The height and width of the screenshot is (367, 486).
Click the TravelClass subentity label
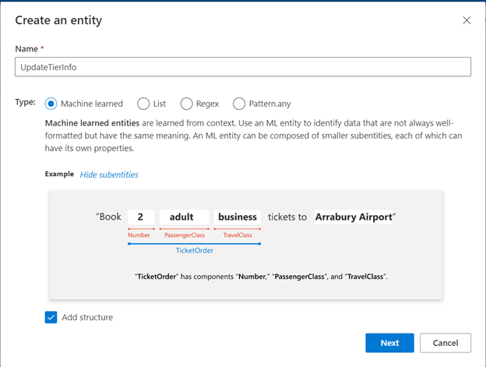tap(238, 235)
